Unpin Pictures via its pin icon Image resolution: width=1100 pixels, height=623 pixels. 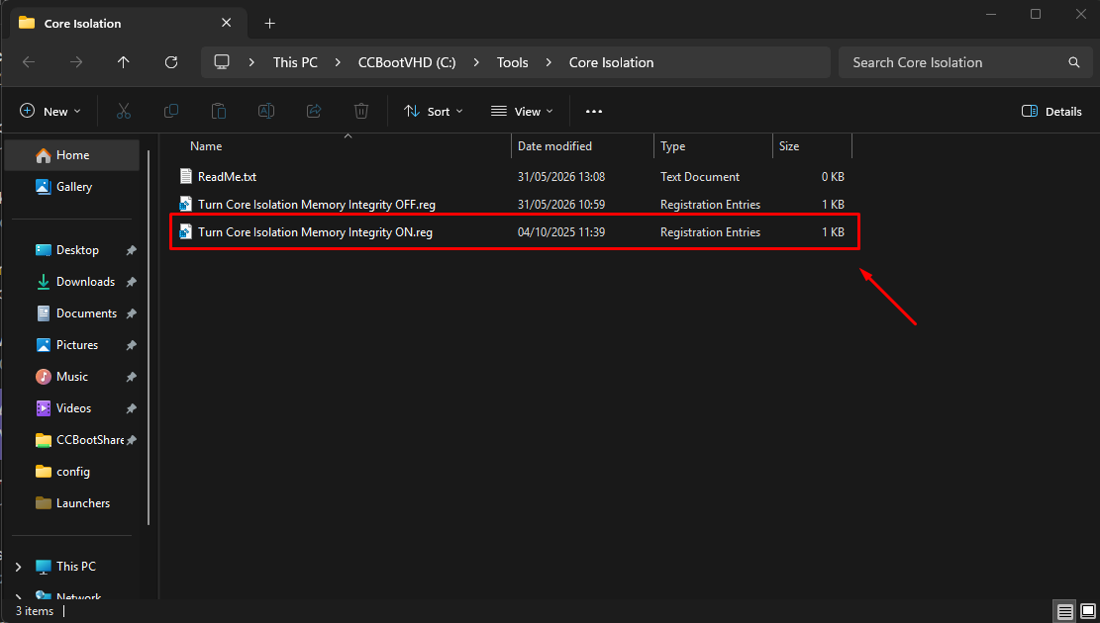pos(131,345)
